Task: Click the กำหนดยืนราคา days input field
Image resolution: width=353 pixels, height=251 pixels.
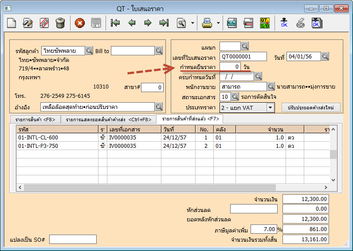Action: point(230,66)
